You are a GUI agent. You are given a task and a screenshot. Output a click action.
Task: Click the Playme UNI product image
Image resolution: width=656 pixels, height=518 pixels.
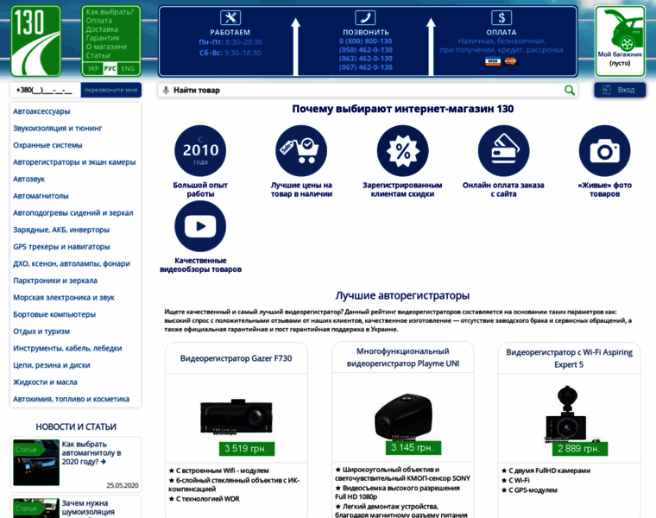pyautogui.click(x=403, y=417)
